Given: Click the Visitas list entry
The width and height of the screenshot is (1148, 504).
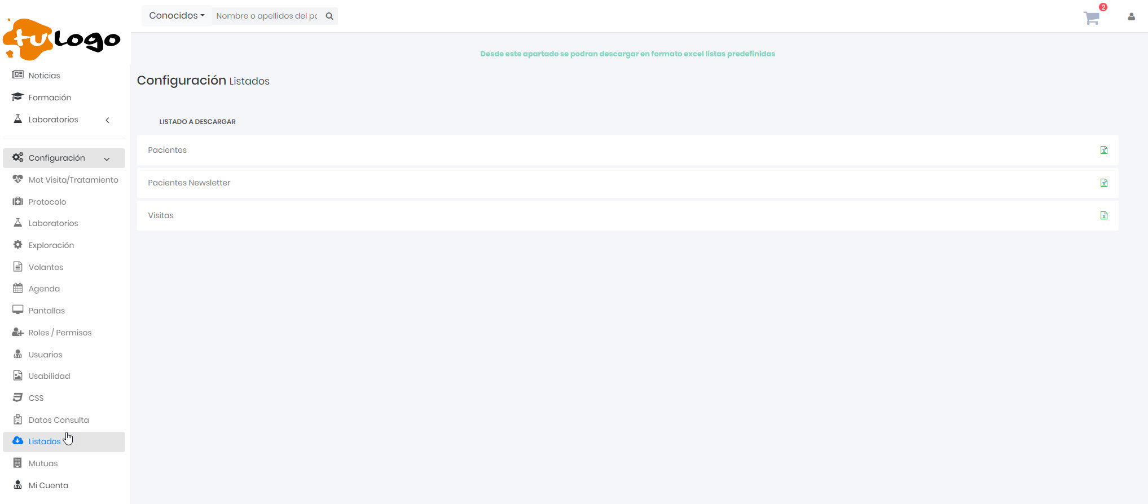Looking at the screenshot, I should click(161, 215).
